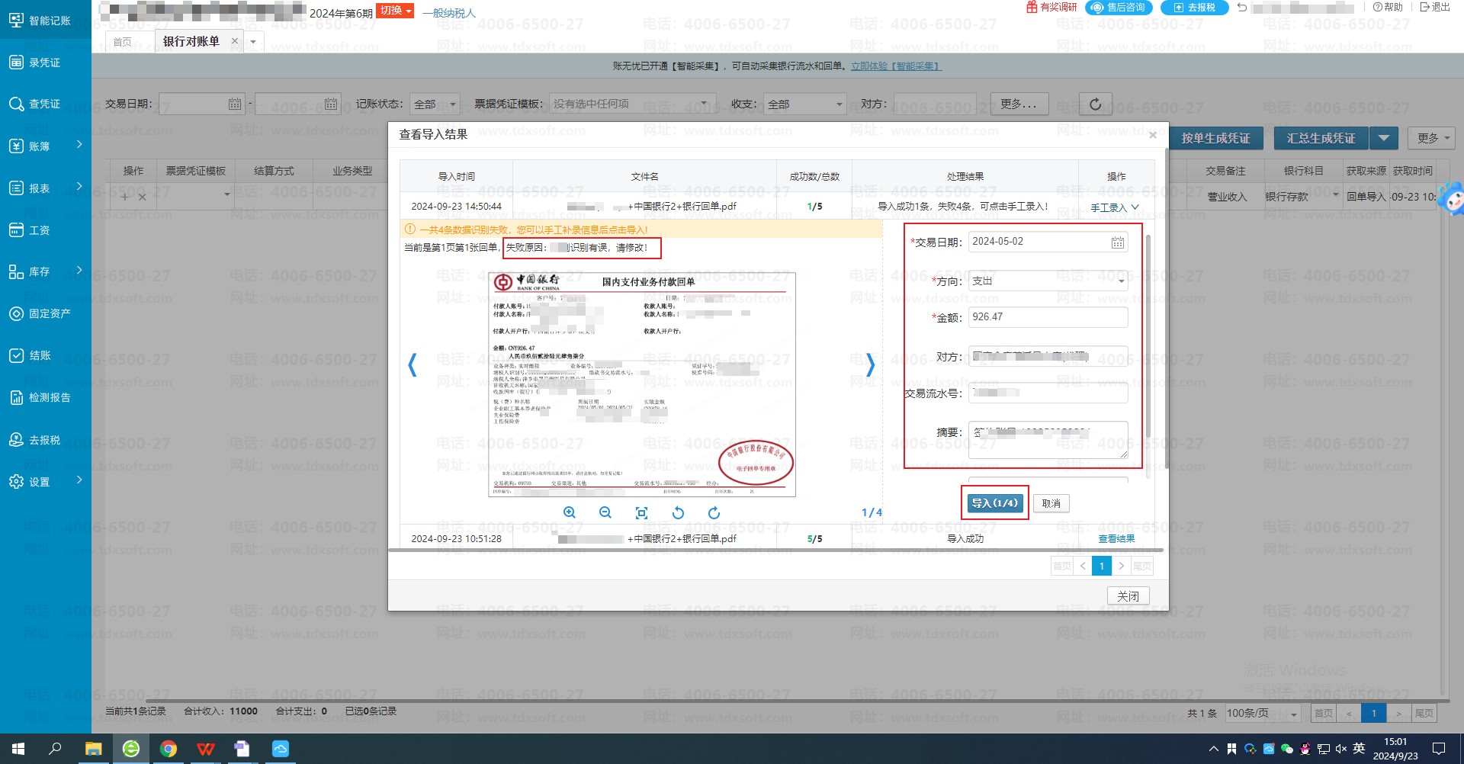Click the 金额 amount input field
The image size is (1464, 764).
[1047, 317]
